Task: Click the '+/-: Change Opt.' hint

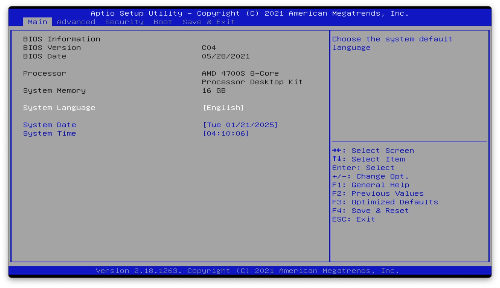Action: (x=370, y=176)
